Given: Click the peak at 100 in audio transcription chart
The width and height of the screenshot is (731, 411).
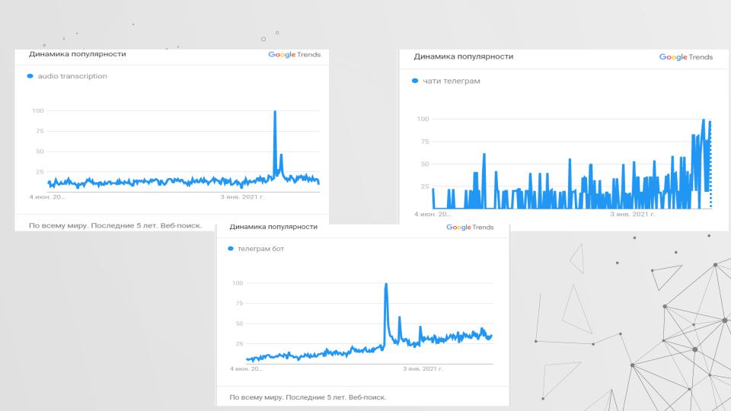Looking at the screenshot, I should 275,112.
